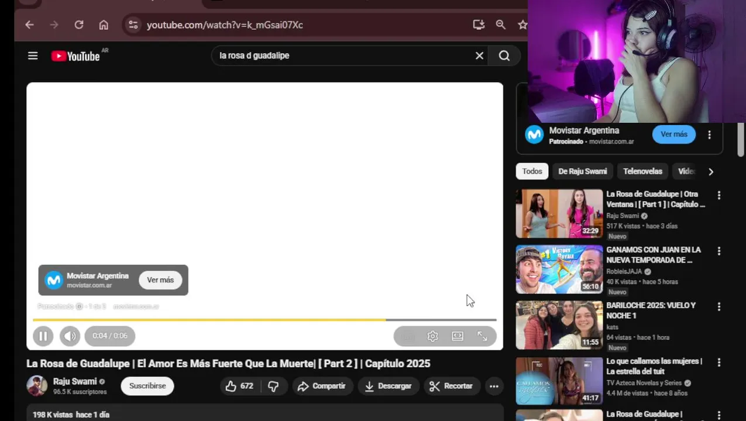Mute the video volume
Viewport: 746px width, 421px height.
coord(70,336)
